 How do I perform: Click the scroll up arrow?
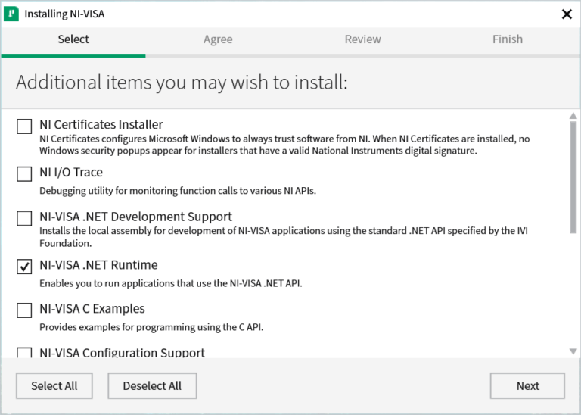[x=573, y=116]
